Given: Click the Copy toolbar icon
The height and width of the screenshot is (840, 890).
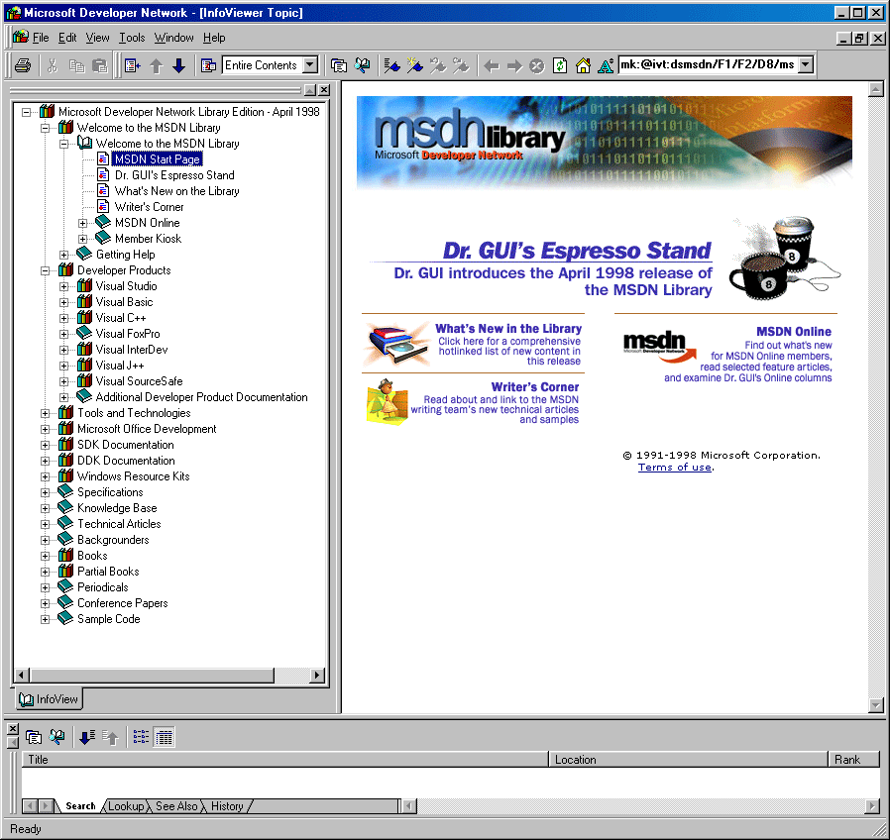Looking at the screenshot, I should tap(76, 65).
